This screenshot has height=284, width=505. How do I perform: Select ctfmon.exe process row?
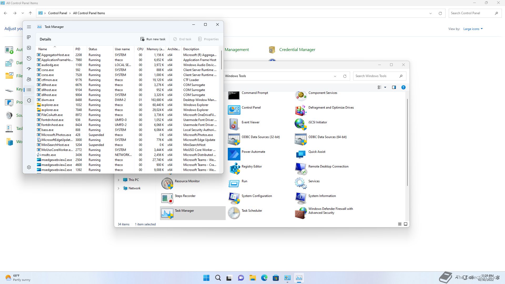(128, 80)
